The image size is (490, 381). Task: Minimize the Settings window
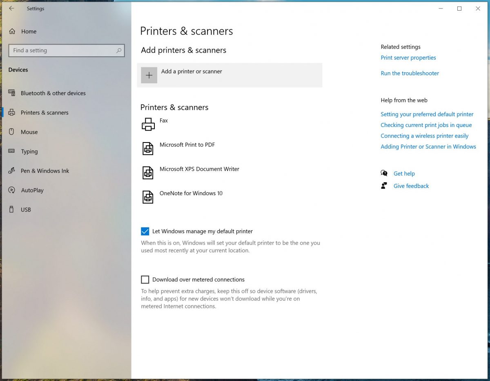441,9
